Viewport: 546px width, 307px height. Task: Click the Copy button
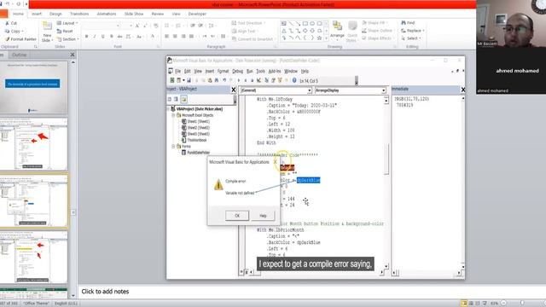[x=14, y=31]
